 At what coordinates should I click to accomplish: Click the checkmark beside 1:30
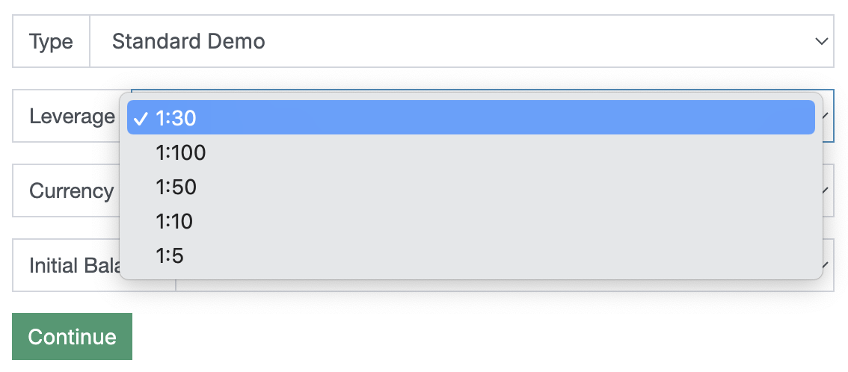[x=140, y=118]
